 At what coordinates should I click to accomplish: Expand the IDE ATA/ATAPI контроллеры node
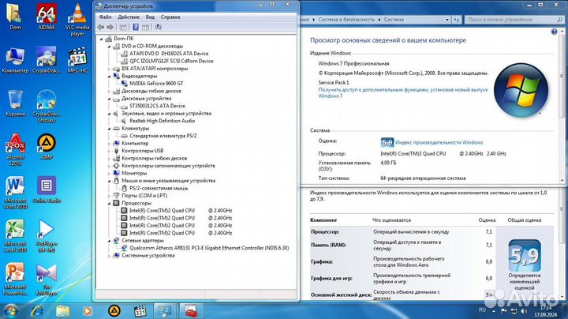click(109, 69)
